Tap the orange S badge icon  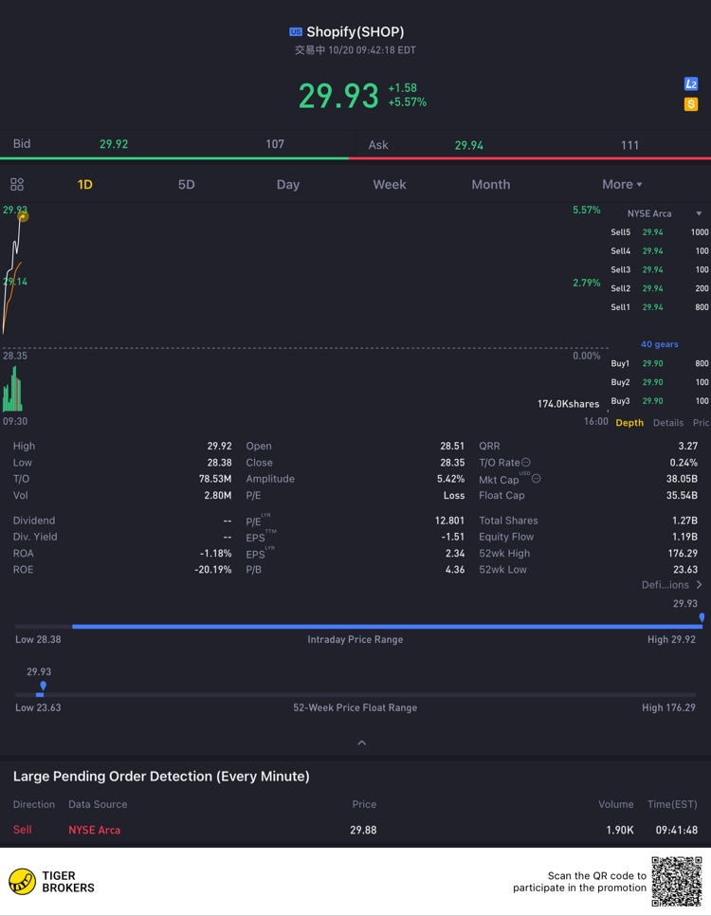click(x=690, y=104)
